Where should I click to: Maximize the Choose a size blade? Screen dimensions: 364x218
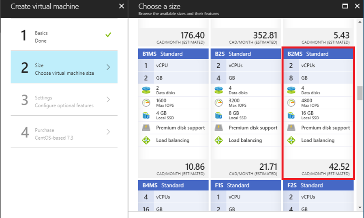click(x=345, y=6)
